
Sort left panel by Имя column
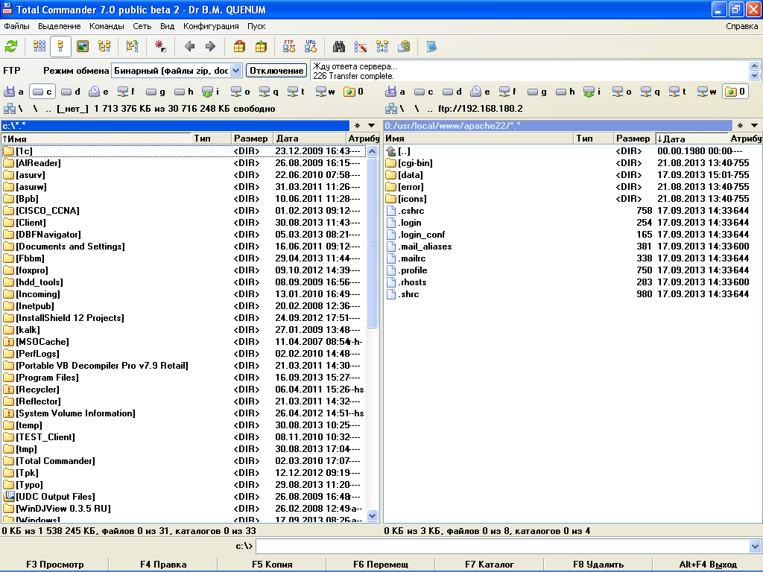pyautogui.click(x=95, y=139)
